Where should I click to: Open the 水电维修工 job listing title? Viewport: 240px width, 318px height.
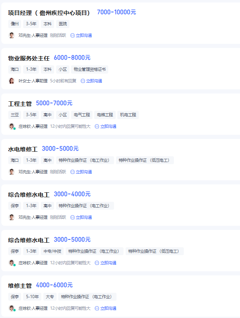(23, 149)
